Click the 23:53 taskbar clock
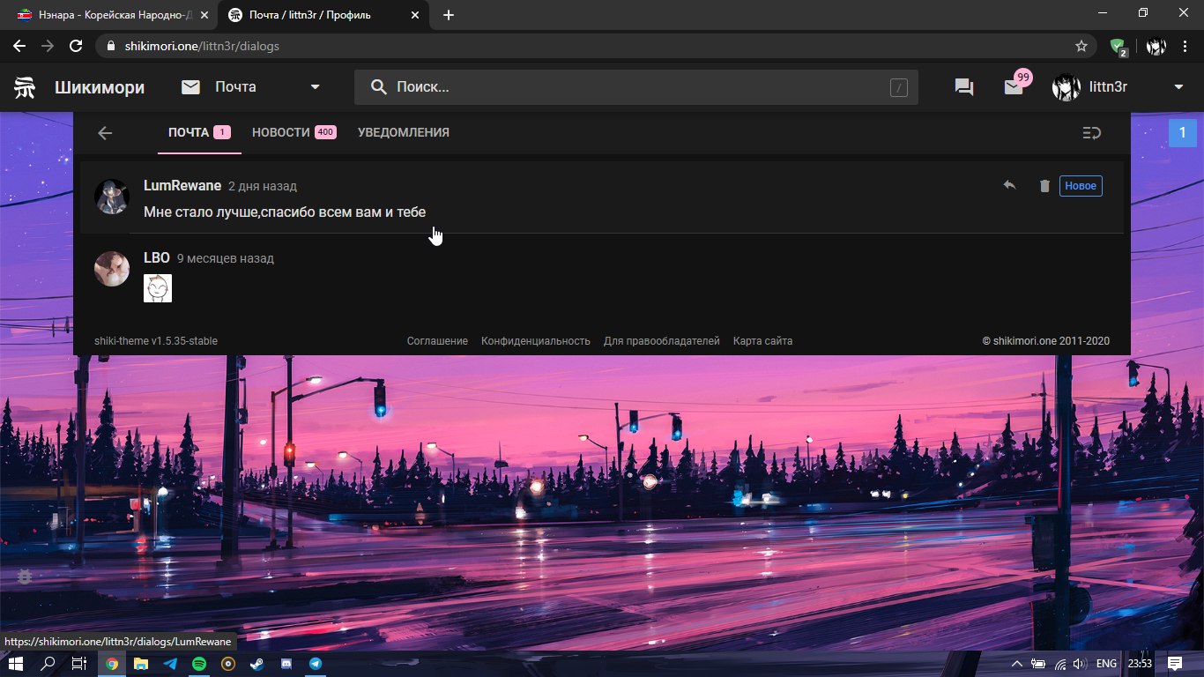 1140,664
